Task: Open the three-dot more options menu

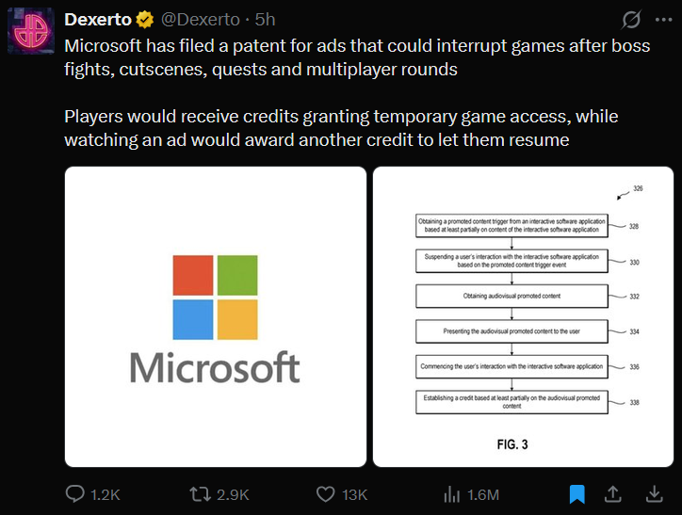Action: tap(663, 20)
